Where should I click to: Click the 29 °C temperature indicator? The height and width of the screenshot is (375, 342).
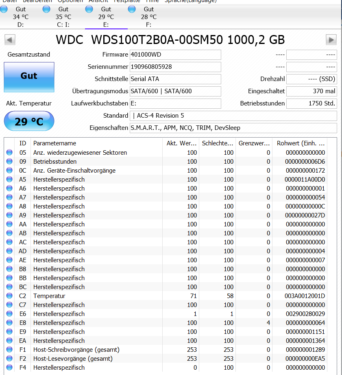(29, 121)
